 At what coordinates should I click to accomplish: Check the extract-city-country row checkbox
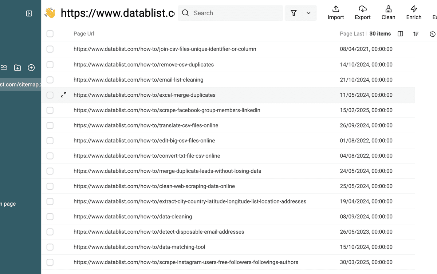tap(50, 202)
